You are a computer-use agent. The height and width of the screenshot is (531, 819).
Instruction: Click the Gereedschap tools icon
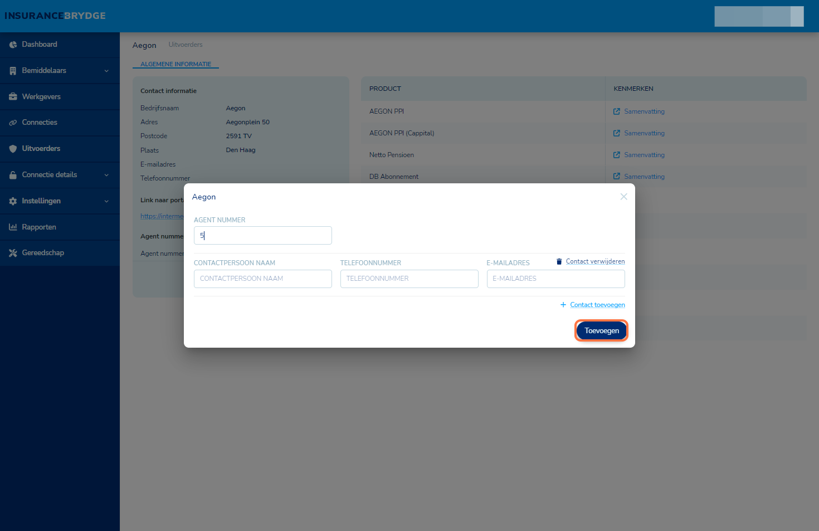13,253
